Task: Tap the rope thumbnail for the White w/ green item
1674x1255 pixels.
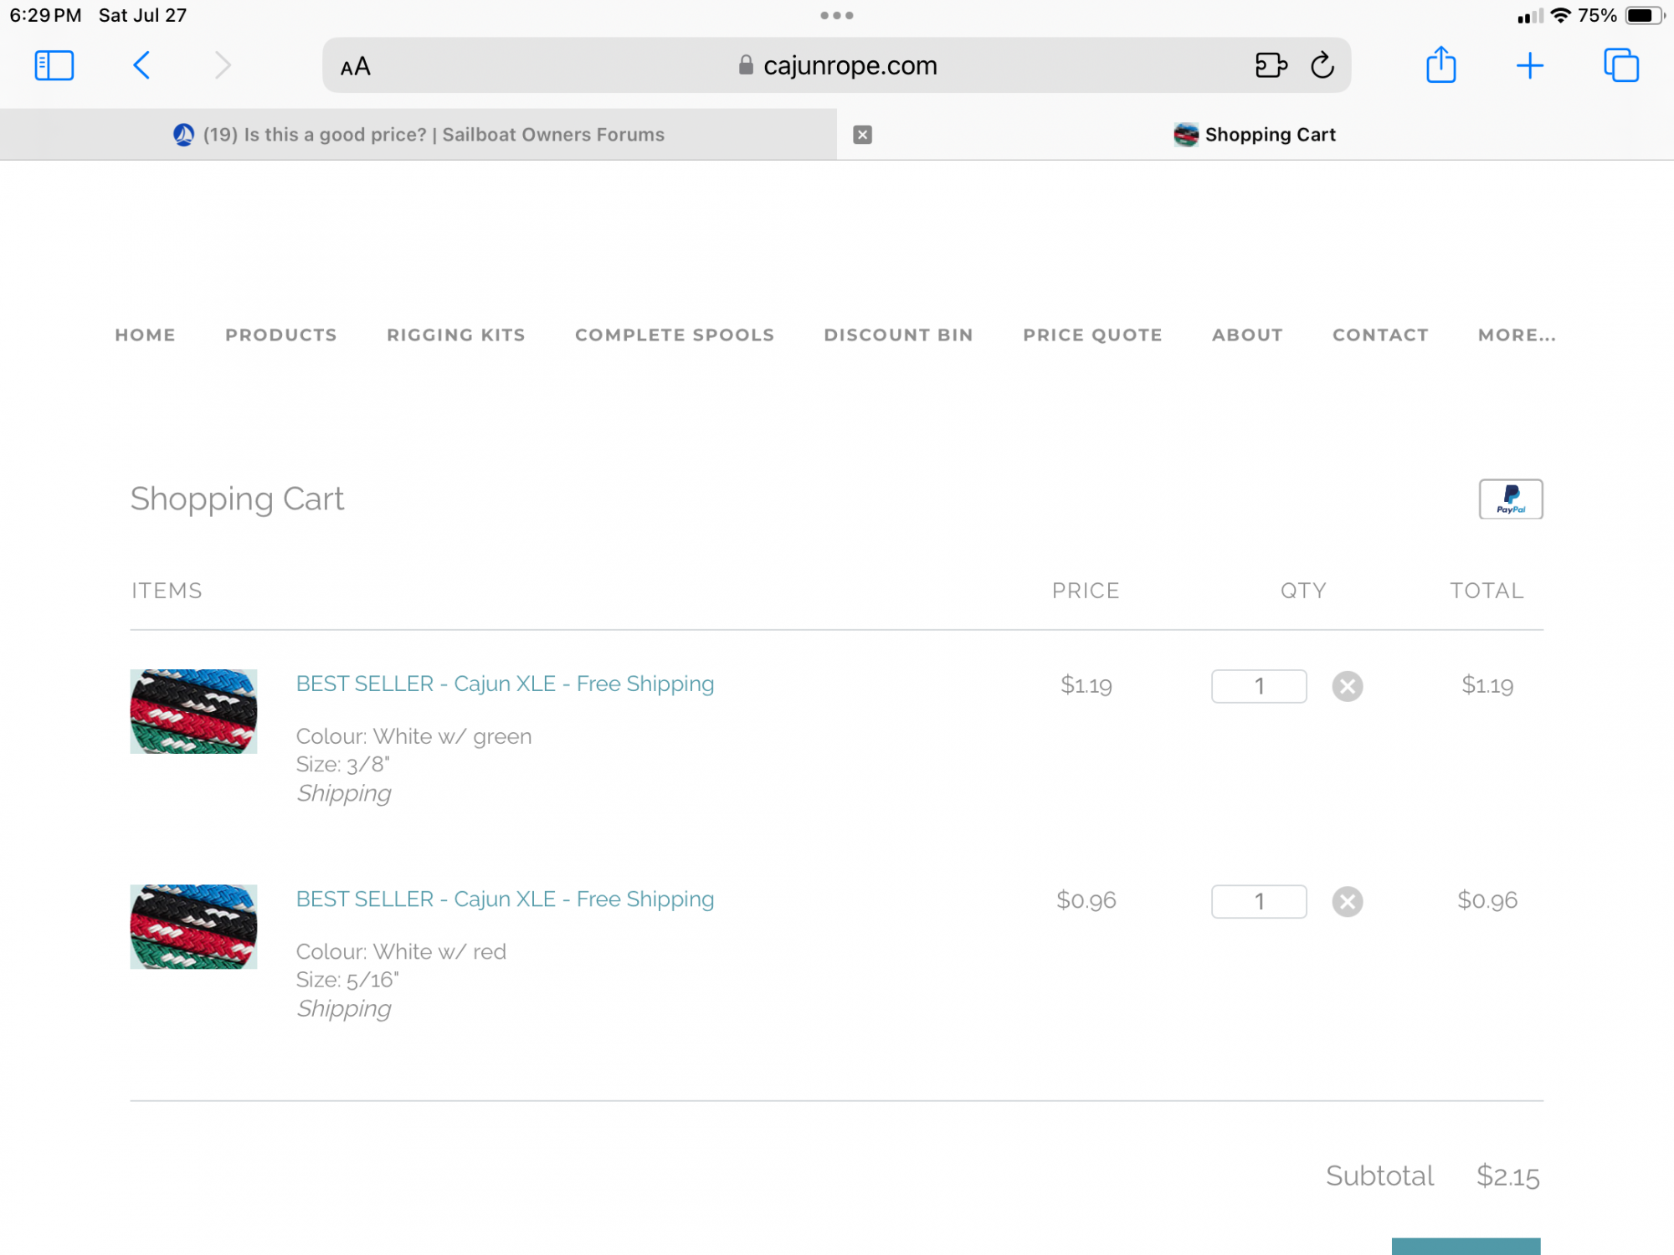Action: point(193,711)
